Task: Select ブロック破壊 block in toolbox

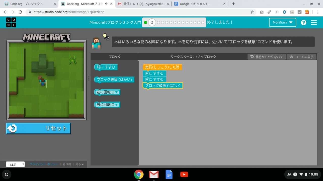Action: [x=115, y=80]
